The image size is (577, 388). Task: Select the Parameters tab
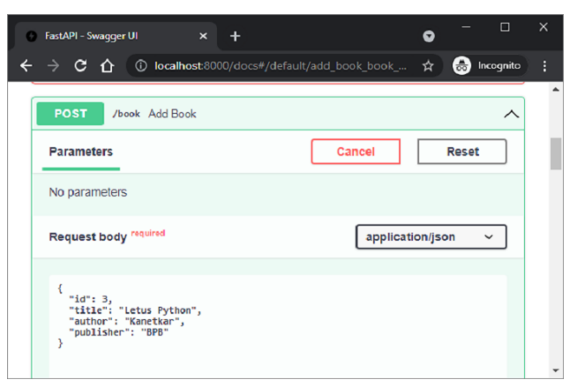pyautogui.click(x=81, y=152)
